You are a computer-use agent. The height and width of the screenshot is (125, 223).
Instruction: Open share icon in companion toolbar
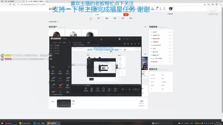pyautogui.click(x=139, y=44)
